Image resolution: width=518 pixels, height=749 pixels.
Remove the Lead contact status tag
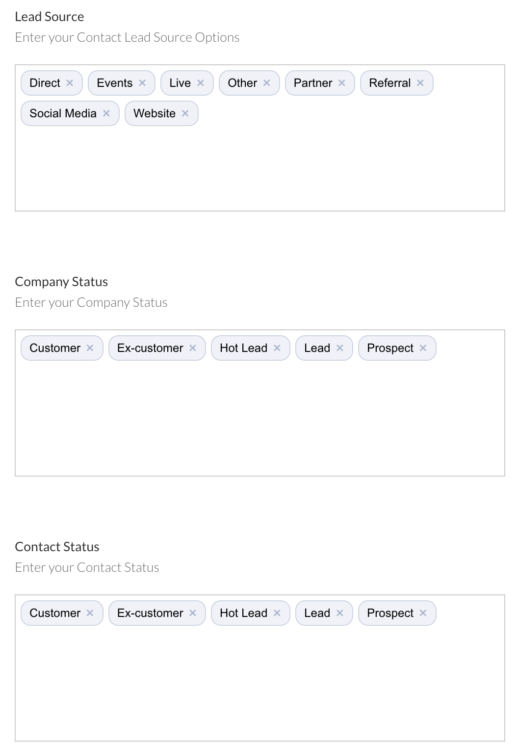point(339,613)
